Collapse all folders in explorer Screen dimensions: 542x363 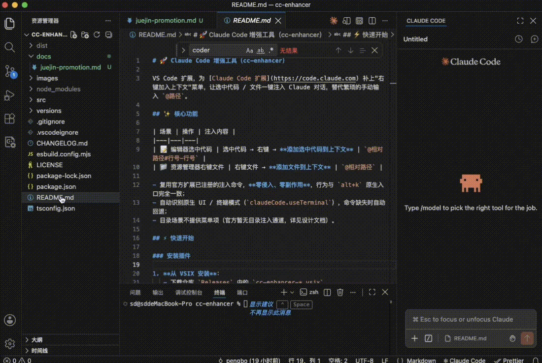(108, 34)
